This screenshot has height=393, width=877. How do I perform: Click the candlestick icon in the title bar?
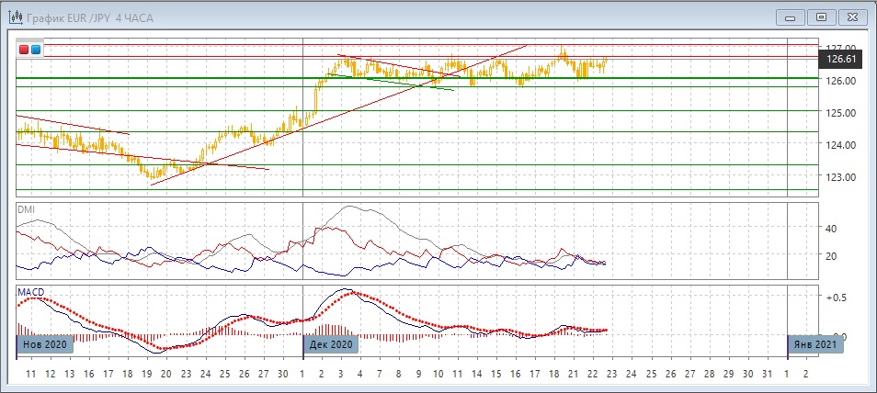(x=17, y=16)
